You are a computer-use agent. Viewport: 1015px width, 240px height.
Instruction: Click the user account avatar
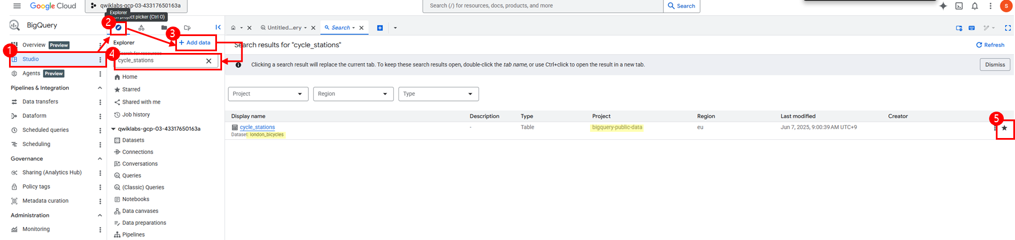(1007, 6)
